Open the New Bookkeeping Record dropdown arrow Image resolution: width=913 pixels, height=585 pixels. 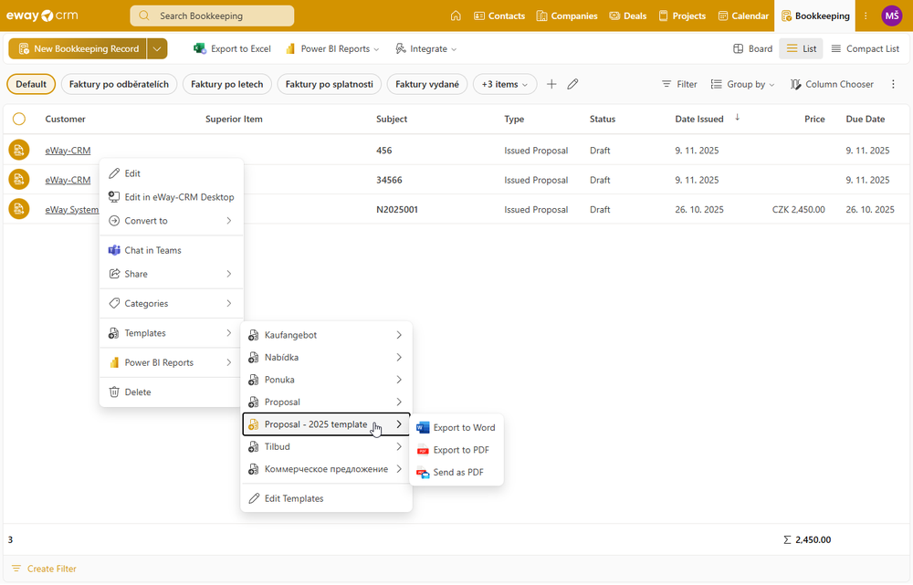(158, 48)
